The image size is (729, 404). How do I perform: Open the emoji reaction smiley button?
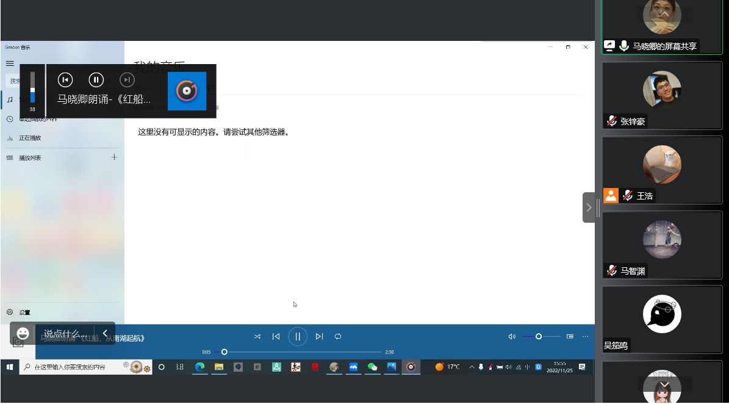click(23, 333)
